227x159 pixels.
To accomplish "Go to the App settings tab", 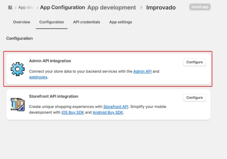I will coord(121,22).
